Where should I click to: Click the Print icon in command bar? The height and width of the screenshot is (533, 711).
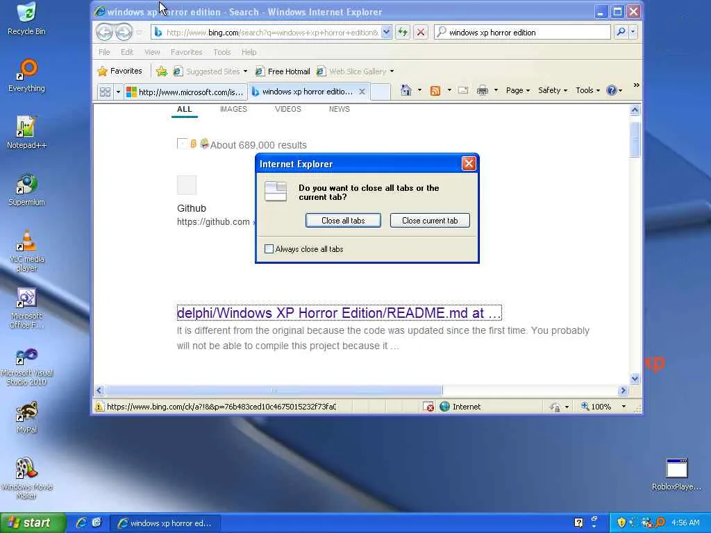coord(483,91)
